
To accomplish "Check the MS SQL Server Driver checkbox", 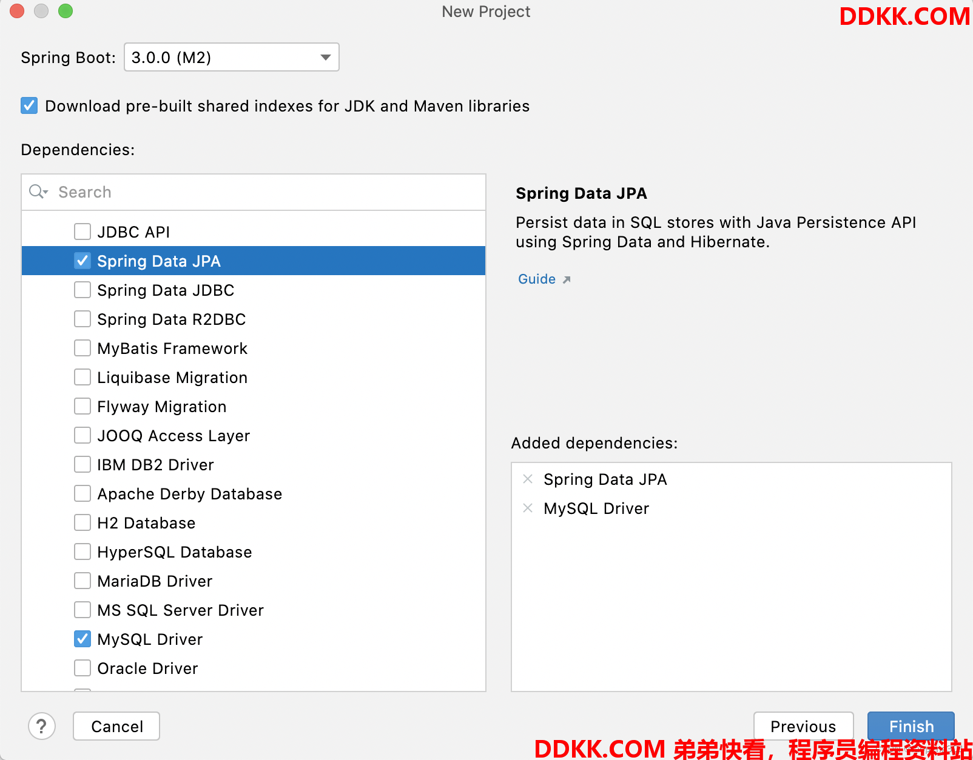I will (x=82, y=610).
